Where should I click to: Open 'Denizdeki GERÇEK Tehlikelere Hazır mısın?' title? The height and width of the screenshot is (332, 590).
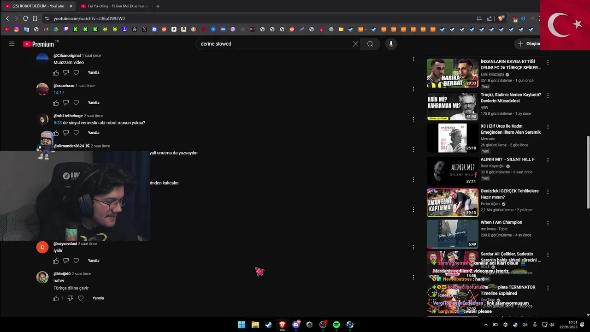(x=510, y=194)
